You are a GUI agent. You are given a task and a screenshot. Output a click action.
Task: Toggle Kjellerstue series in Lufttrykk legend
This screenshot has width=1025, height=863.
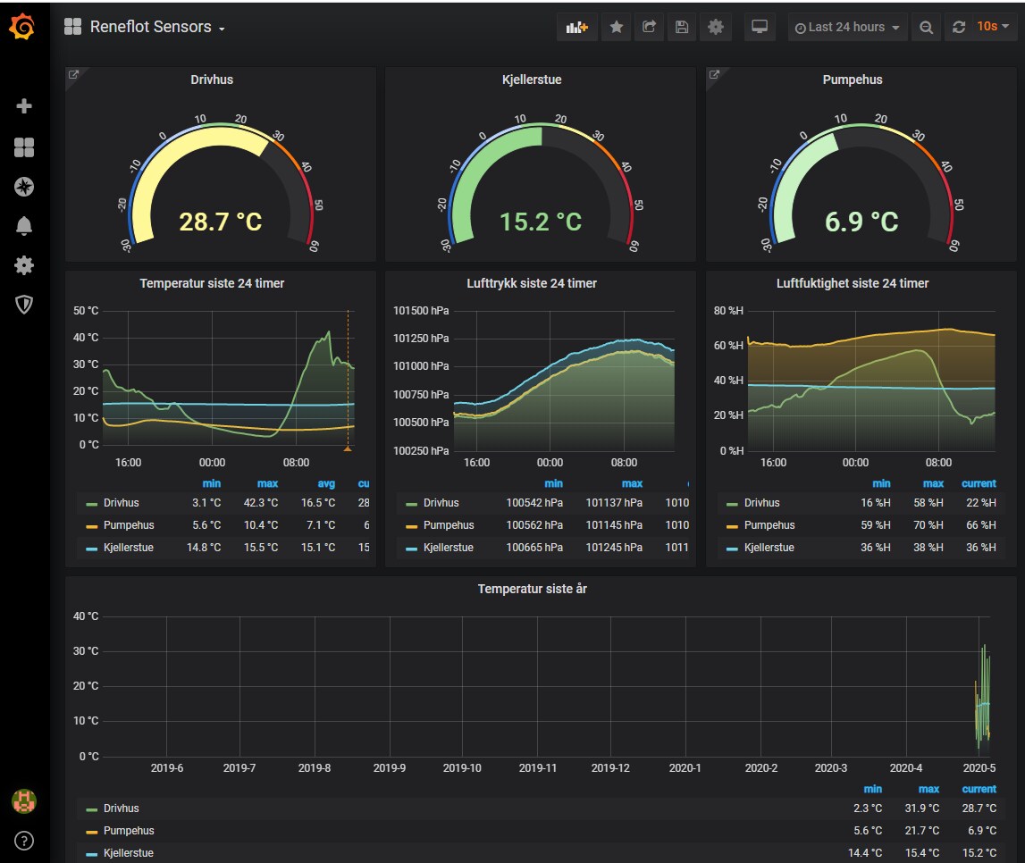point(448,548)
